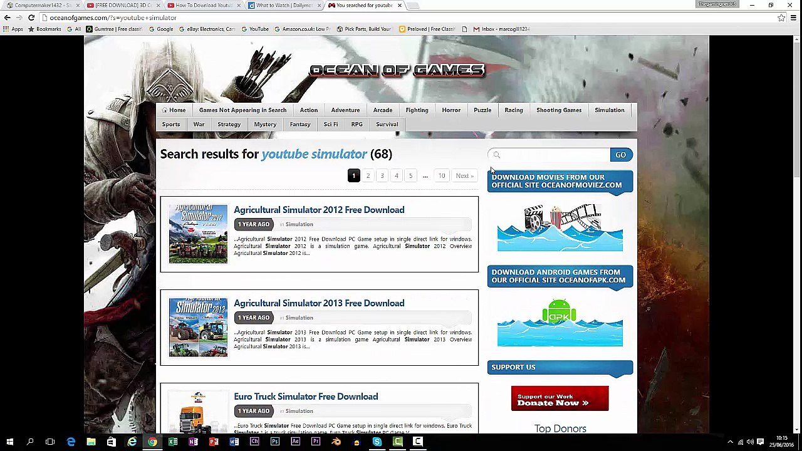Image resolution: width=802 pixels, height=451 pixels.
Task: Reload the page with the refresh icon
Action: (31, 18)
